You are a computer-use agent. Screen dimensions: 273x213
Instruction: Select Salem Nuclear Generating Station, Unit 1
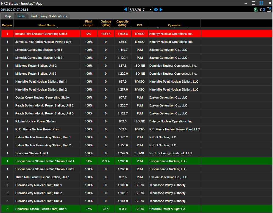43,137
